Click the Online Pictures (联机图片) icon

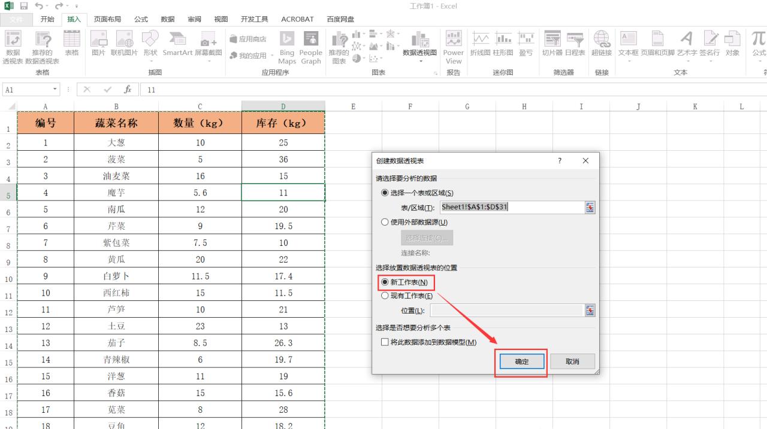pyautogui.click(x=125, y=43)
